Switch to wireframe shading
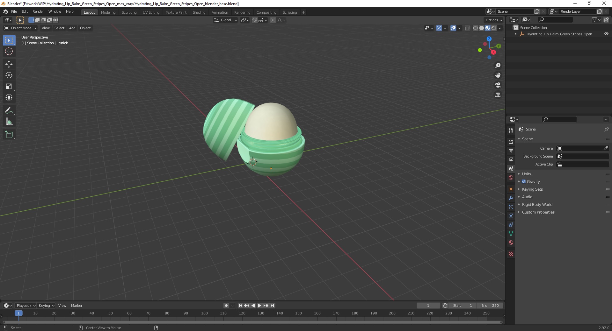 tap(476, 28)
